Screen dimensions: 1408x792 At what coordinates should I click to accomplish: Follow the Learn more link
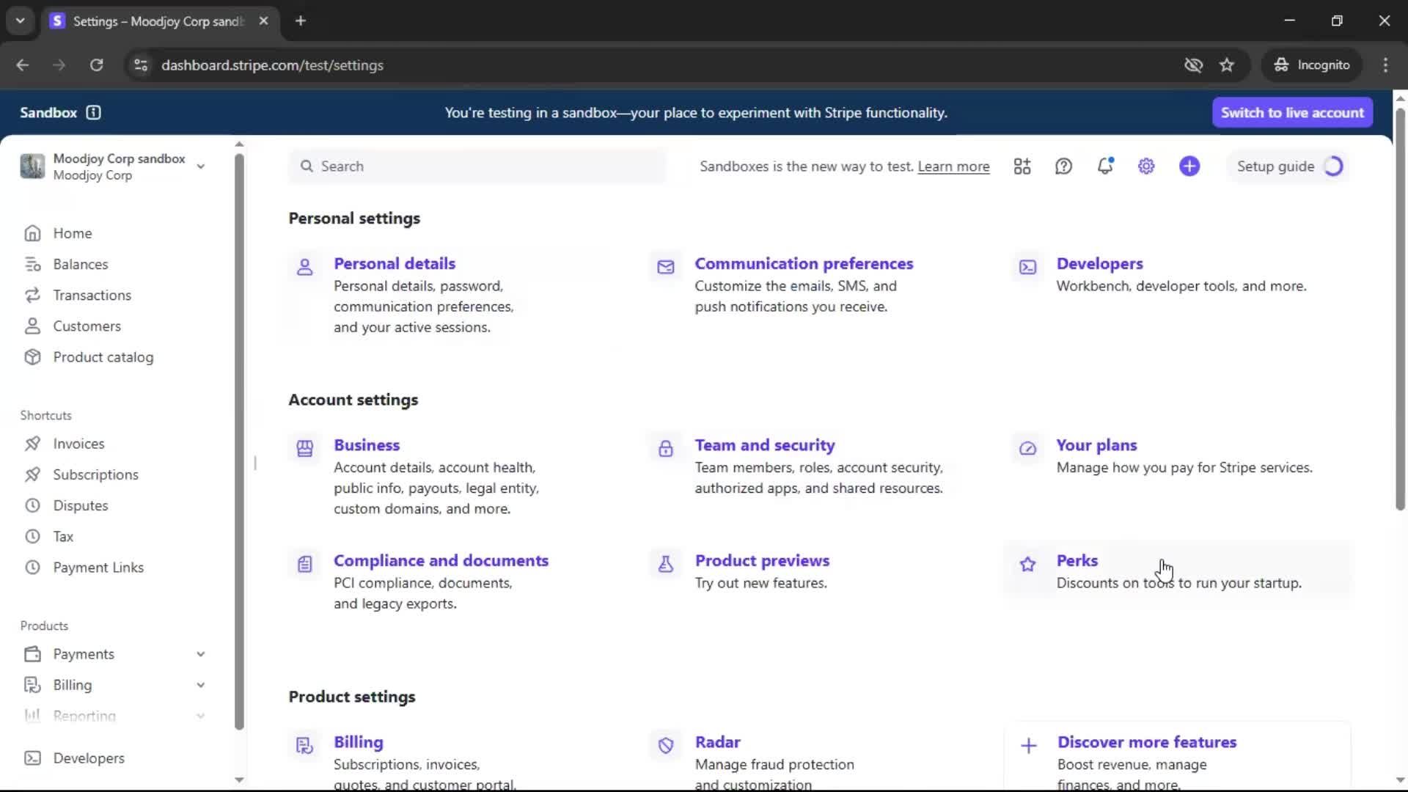click(x=953, y=166)
